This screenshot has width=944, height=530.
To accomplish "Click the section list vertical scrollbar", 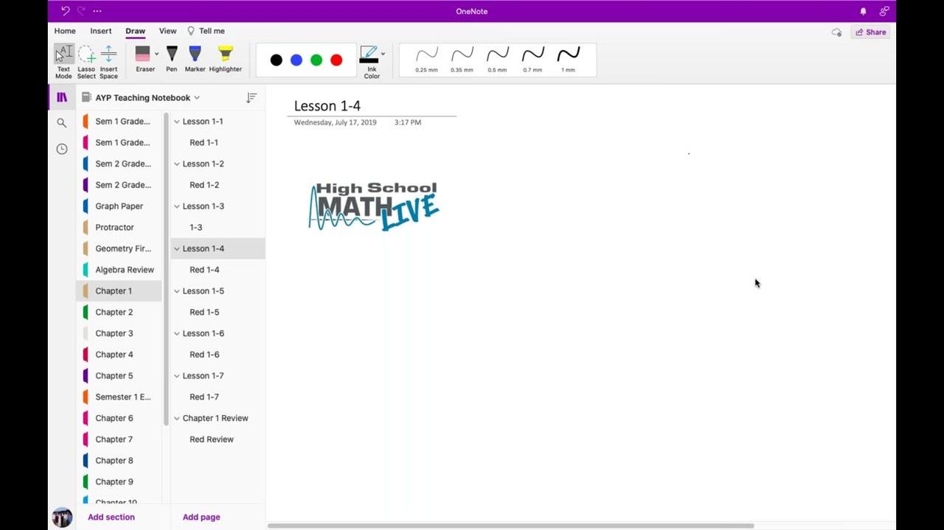I will click(x=166, y=269).
